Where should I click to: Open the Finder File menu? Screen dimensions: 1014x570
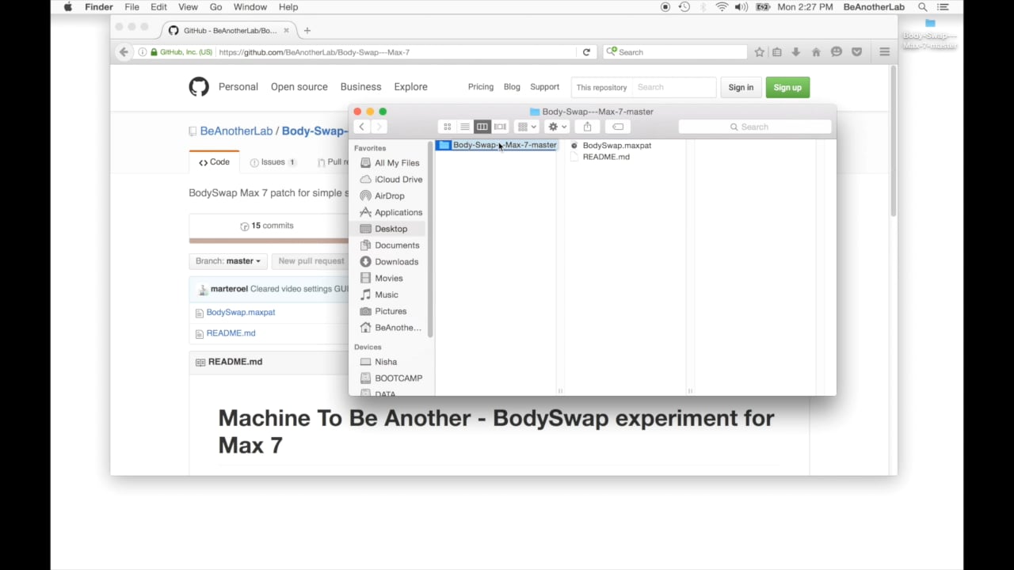(x=132, y=7)
